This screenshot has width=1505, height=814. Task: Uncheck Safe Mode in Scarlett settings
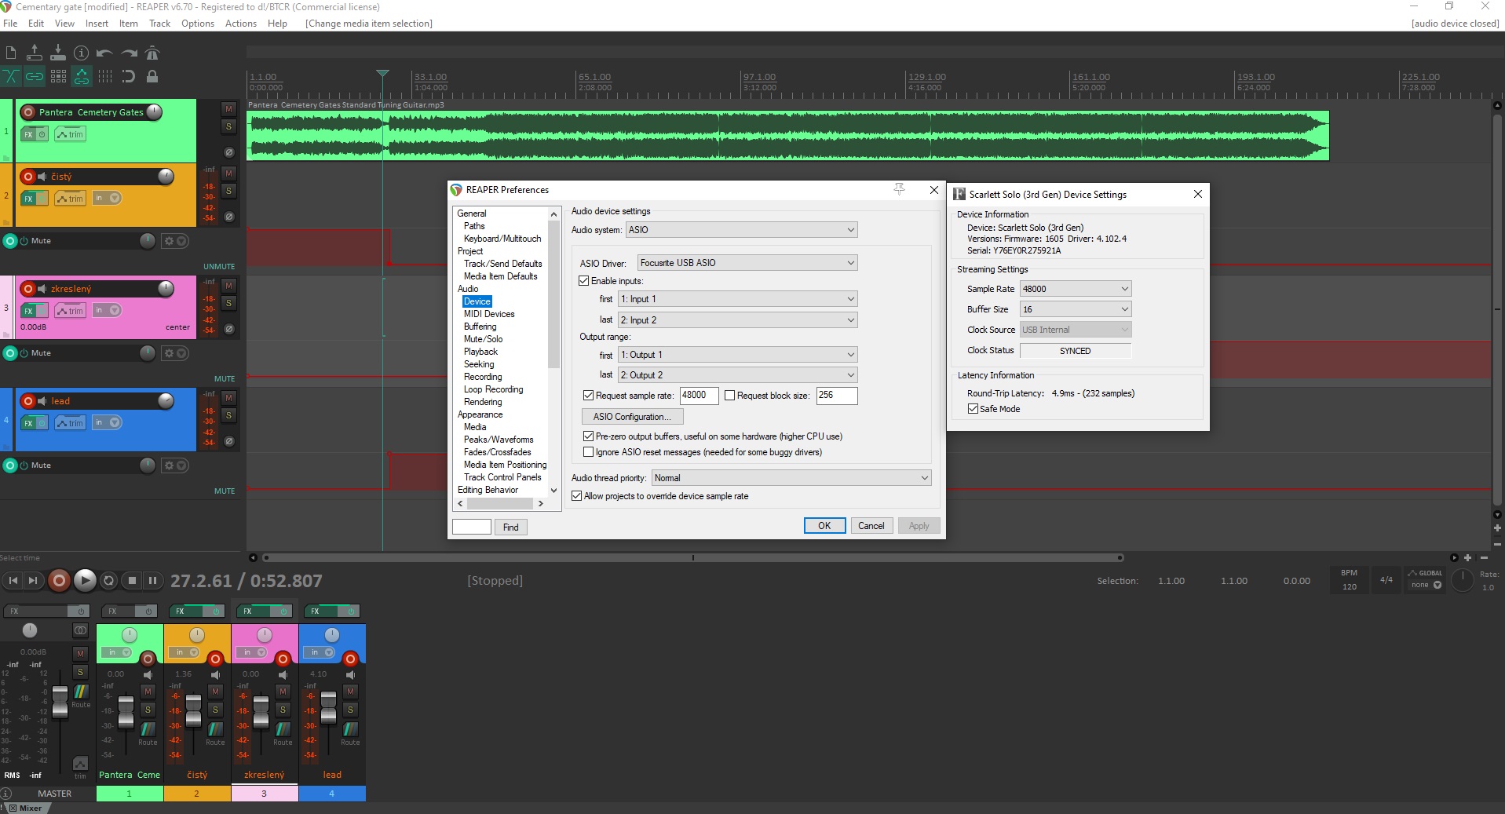pos(974,409)
